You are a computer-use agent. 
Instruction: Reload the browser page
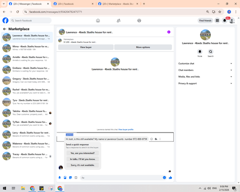(x=18, y=12)
